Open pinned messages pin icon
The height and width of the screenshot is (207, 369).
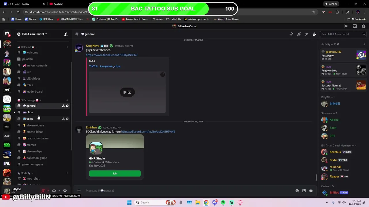pos(307,34)
